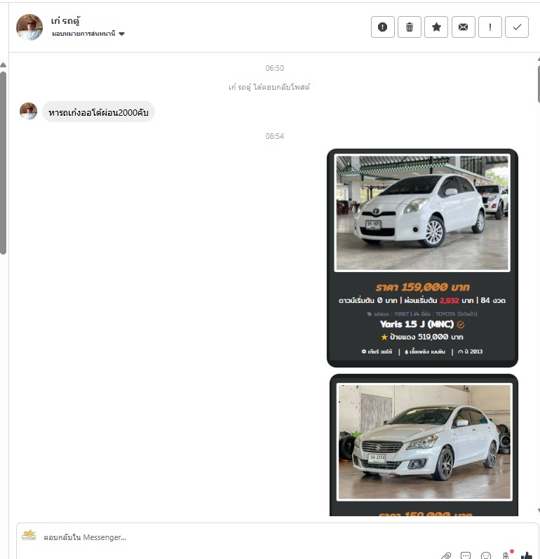Screen dimensions: 540x559
Task: Click the Baht payment icon
Action: pos(506,555)
